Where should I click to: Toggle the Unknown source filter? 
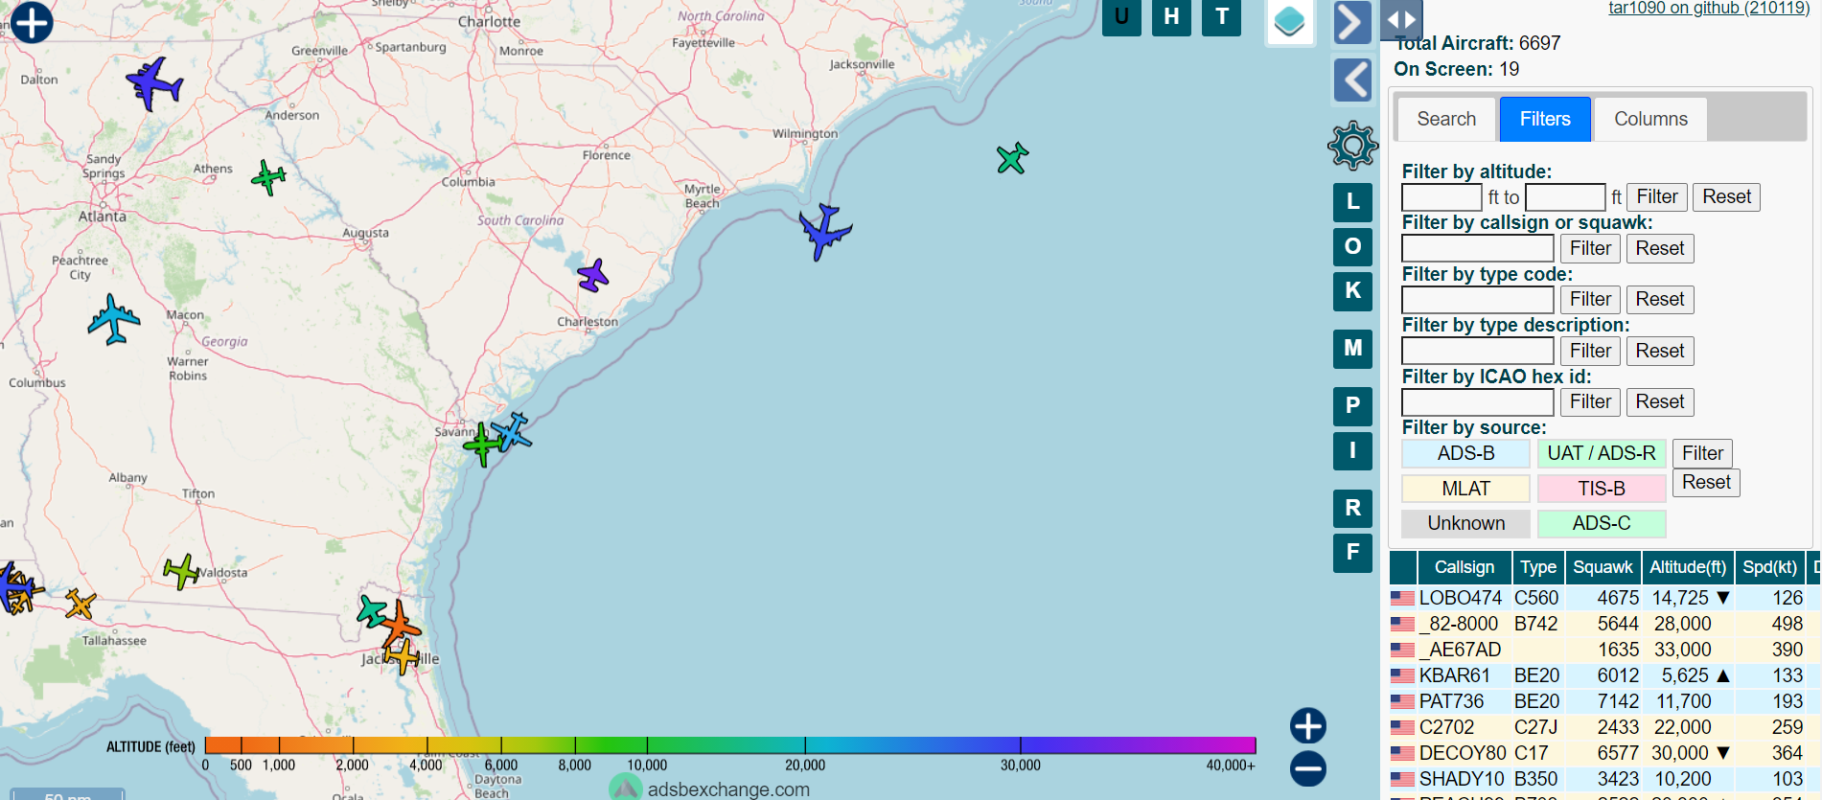click(1465, 523)
